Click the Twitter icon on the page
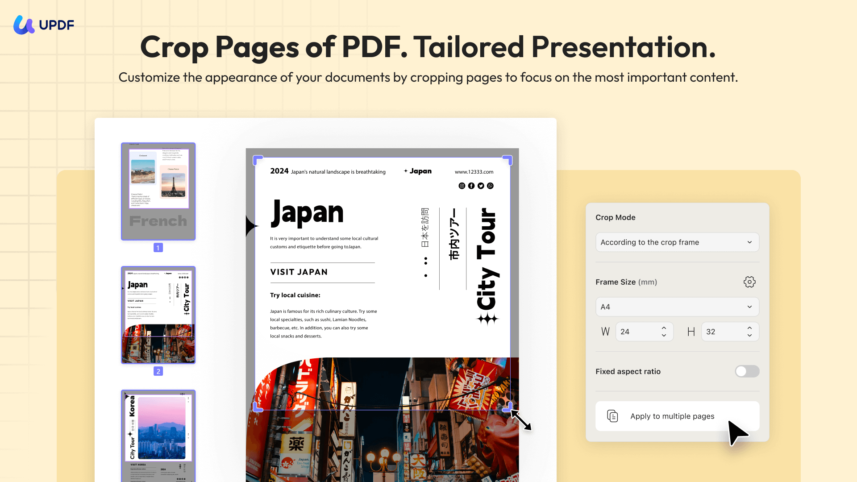 click(481, 186)
